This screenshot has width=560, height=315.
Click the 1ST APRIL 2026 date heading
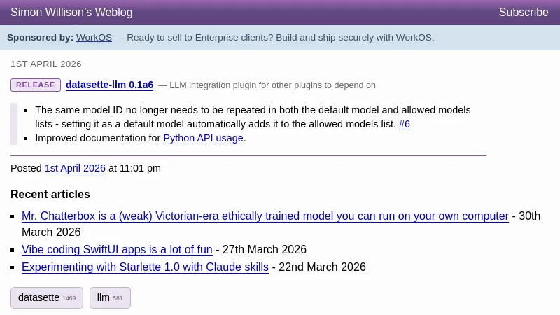click(46, 64)
